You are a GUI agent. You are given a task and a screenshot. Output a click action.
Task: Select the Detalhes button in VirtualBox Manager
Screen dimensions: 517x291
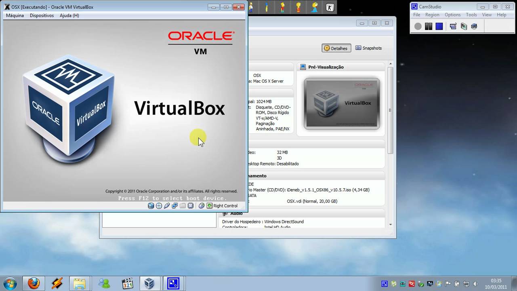pyautogui.click(x=336, y=48)
